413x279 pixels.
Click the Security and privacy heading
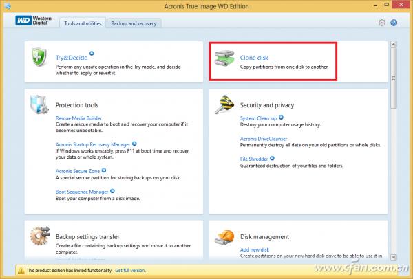267,105
